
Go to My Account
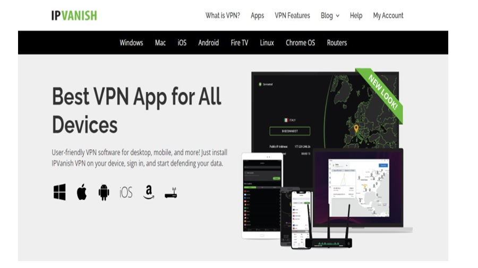[x=388, y=15]
